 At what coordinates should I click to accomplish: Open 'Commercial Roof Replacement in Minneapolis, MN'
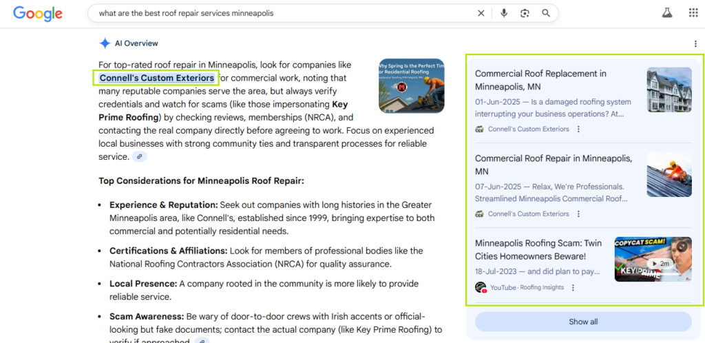(540, 80)
